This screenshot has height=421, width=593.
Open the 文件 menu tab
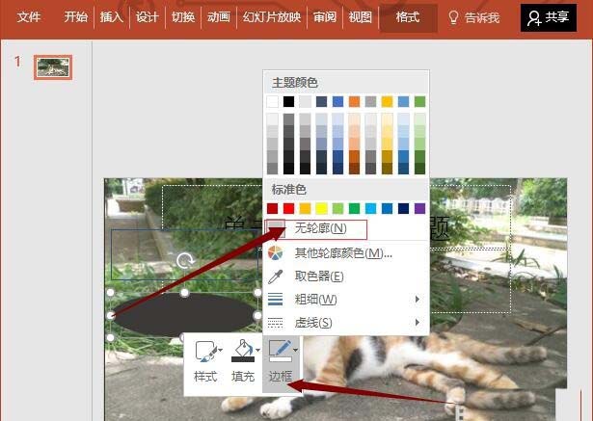[29, 17]
